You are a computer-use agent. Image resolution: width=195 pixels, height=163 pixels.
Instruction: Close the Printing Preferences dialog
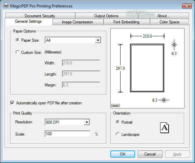[x=187, y=6]
